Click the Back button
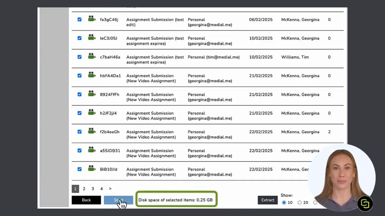The width and height of the screenshot is (385, 216). 86,200
